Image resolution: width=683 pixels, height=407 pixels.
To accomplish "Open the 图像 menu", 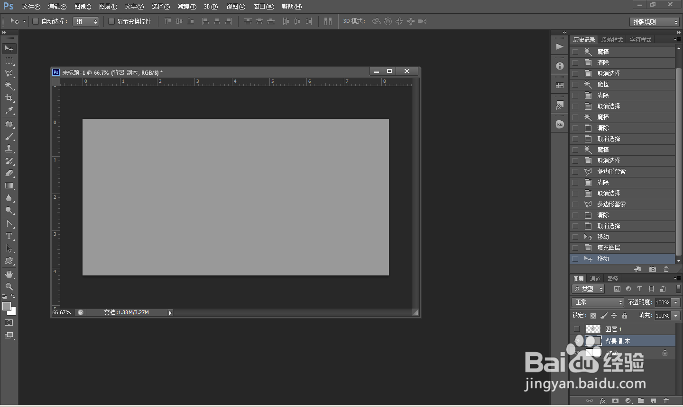I will click(83, 7).
